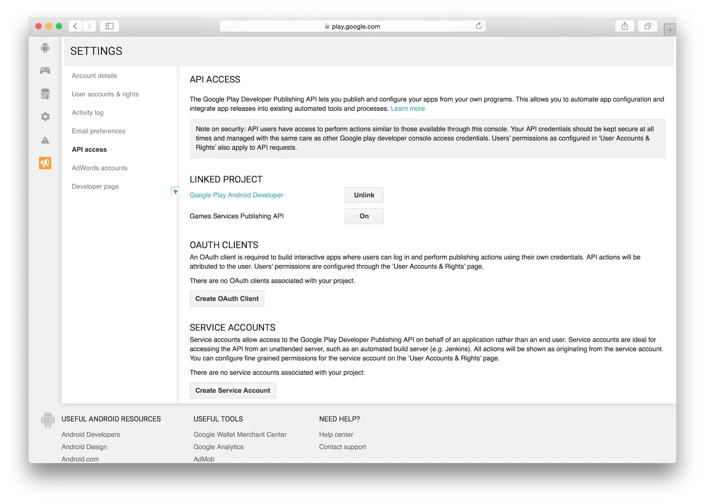Focus the play.google.com address bar
The width and height of the screenshot is (705, 504).
[352, 26]
